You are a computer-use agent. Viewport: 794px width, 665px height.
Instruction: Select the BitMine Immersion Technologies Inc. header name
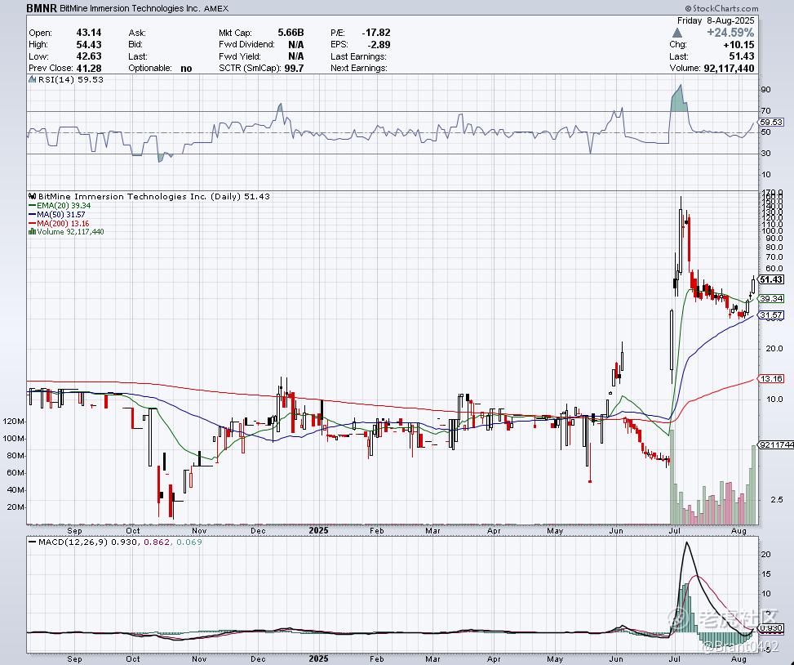[130, 9]
